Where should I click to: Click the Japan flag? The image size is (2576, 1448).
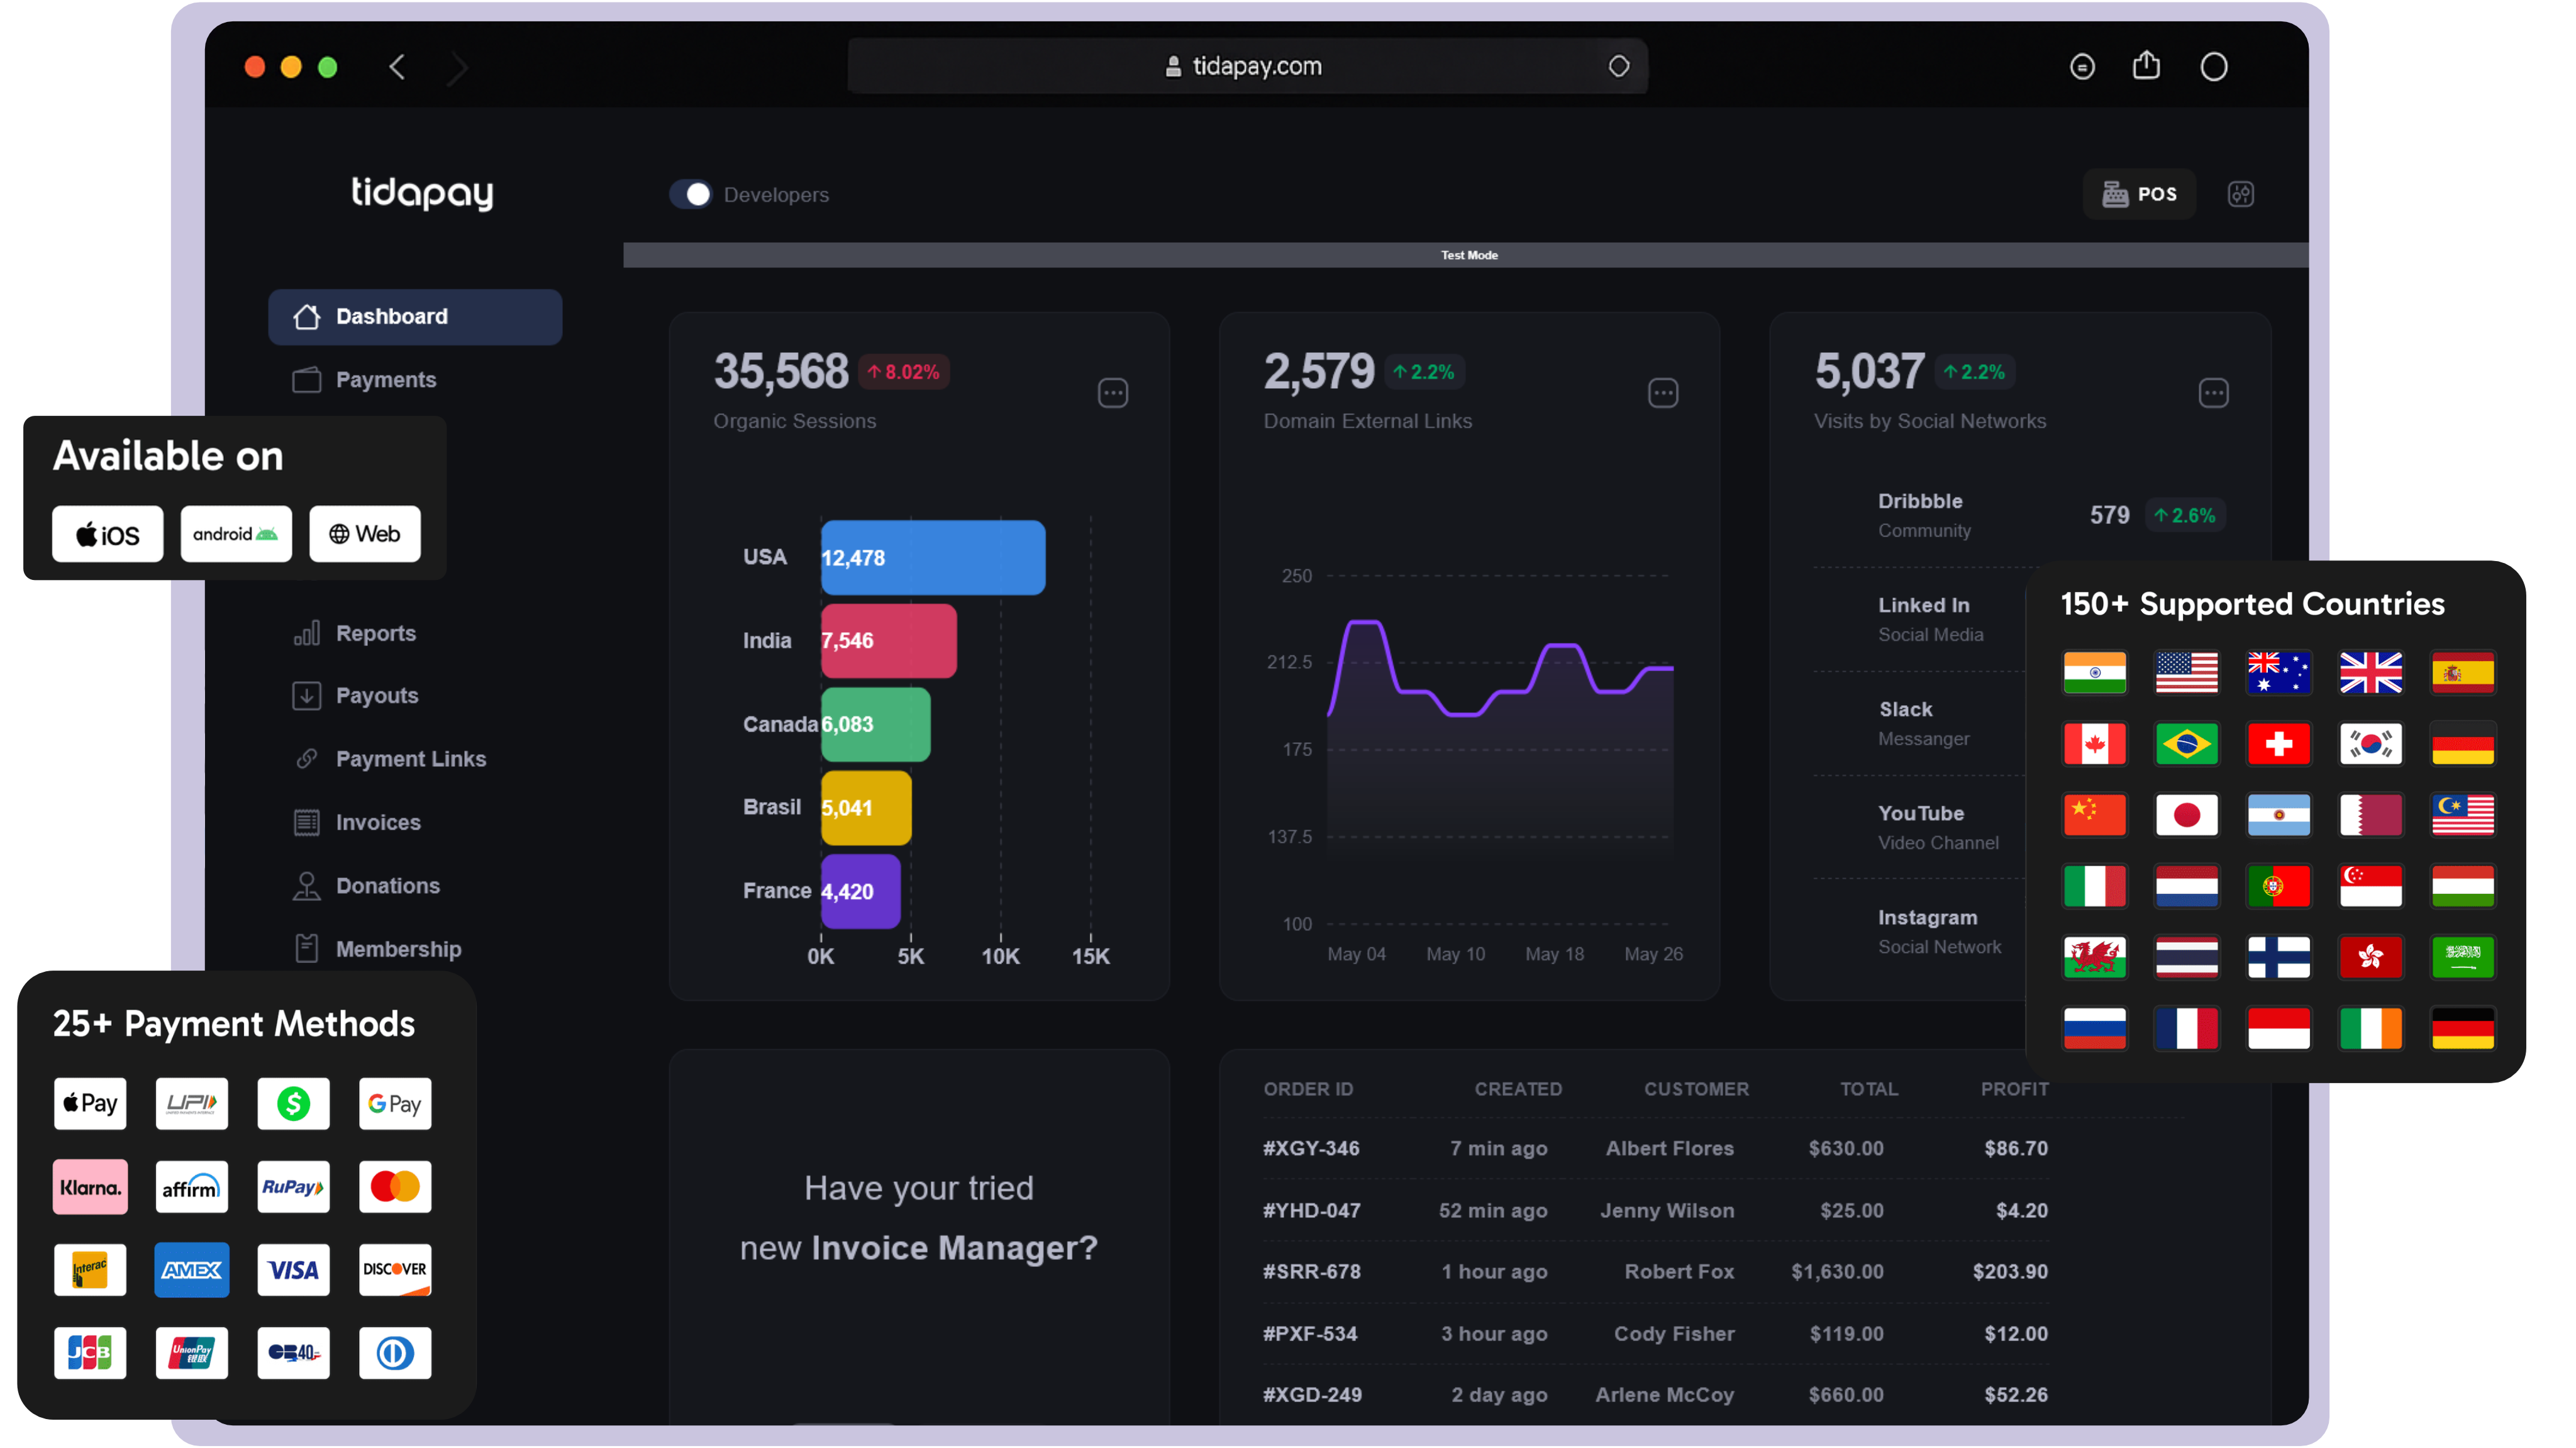2186,815
